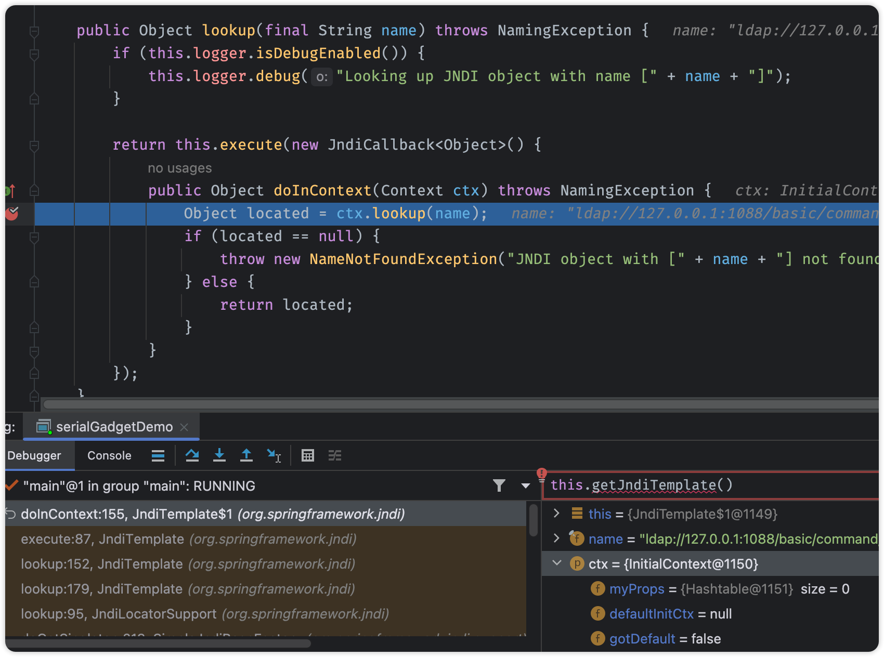Click the Step Over debugger icon

click(x=192, y=456)
